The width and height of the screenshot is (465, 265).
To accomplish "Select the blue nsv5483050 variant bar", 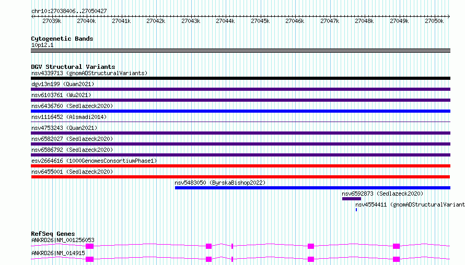I will coord(312,188).
